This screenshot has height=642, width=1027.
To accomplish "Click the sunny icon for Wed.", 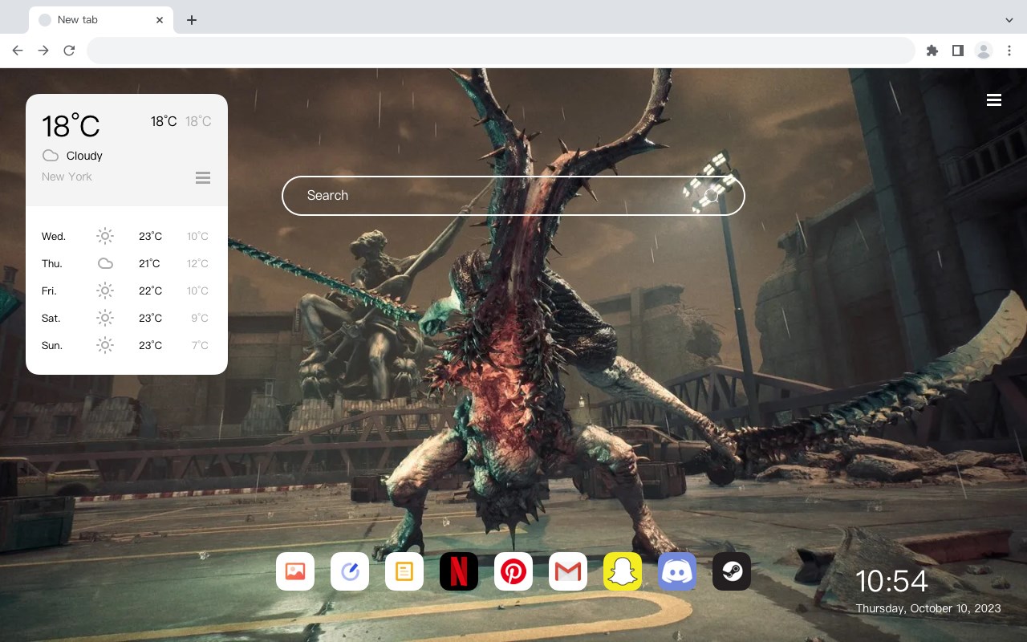I will 105,236.
